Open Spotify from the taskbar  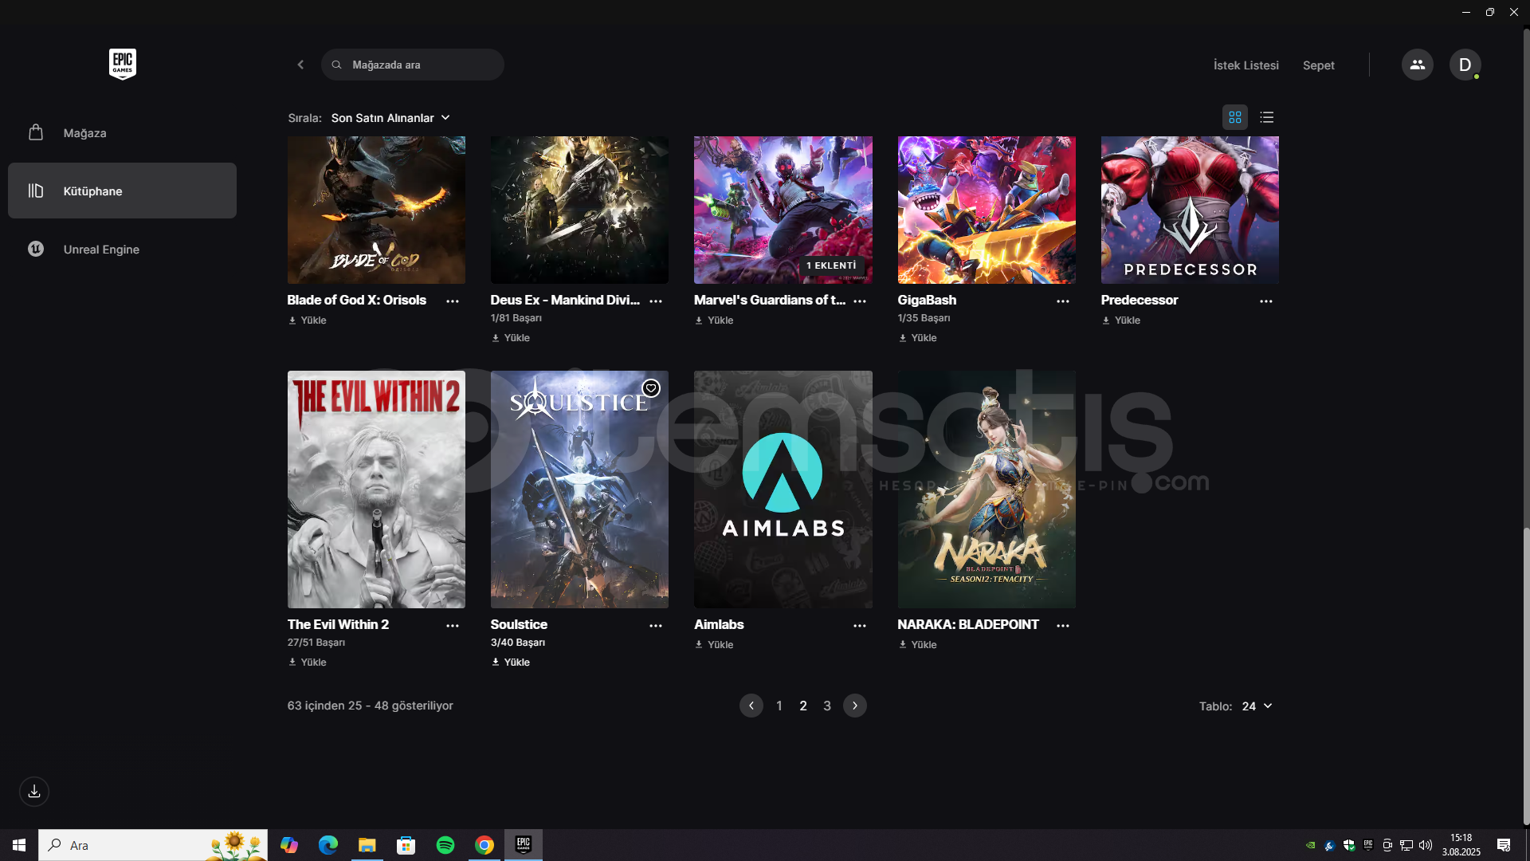pyautogui.click(x=445, y=845)
